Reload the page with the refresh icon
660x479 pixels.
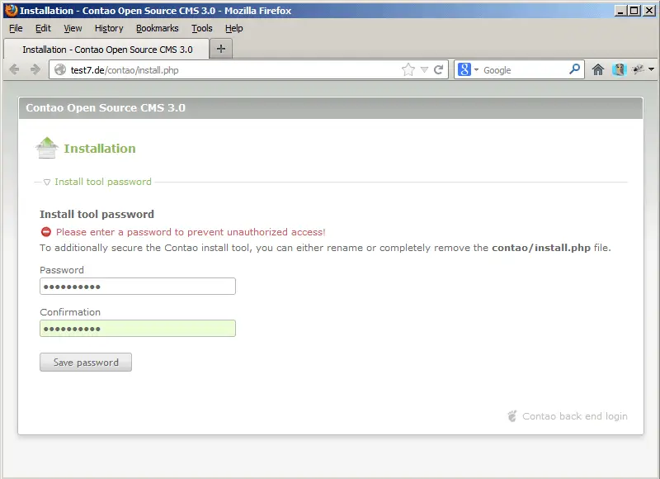click(x=439, y=69)
